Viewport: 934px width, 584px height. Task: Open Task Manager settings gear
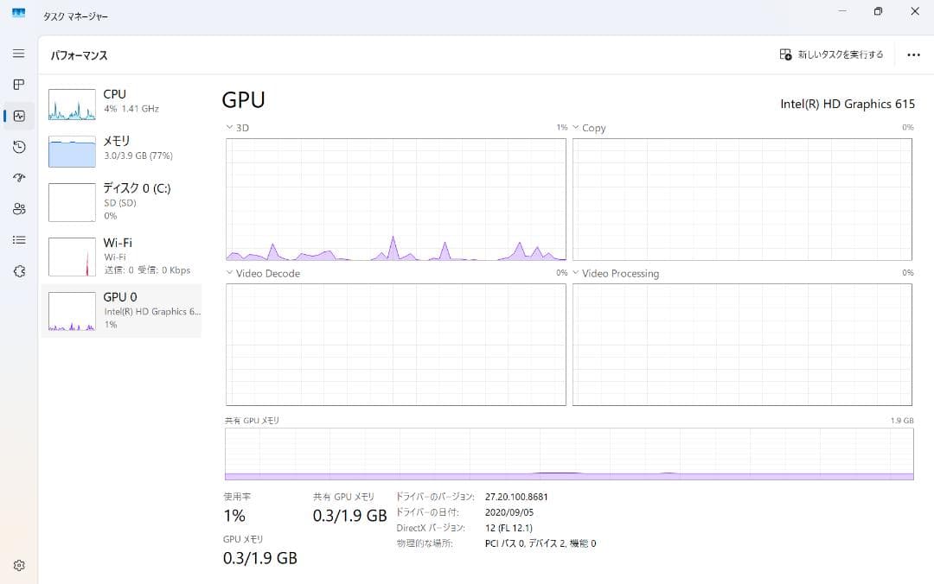coord(19,565)
